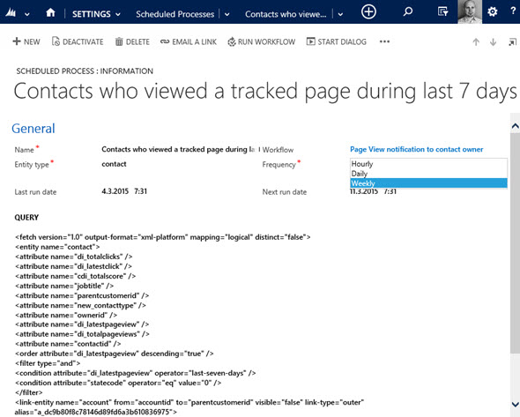This screenshot has width=520, height=417.
Task: Select Daily in the Frequency list
Action: pyautogui.click(x=428, y=174)
